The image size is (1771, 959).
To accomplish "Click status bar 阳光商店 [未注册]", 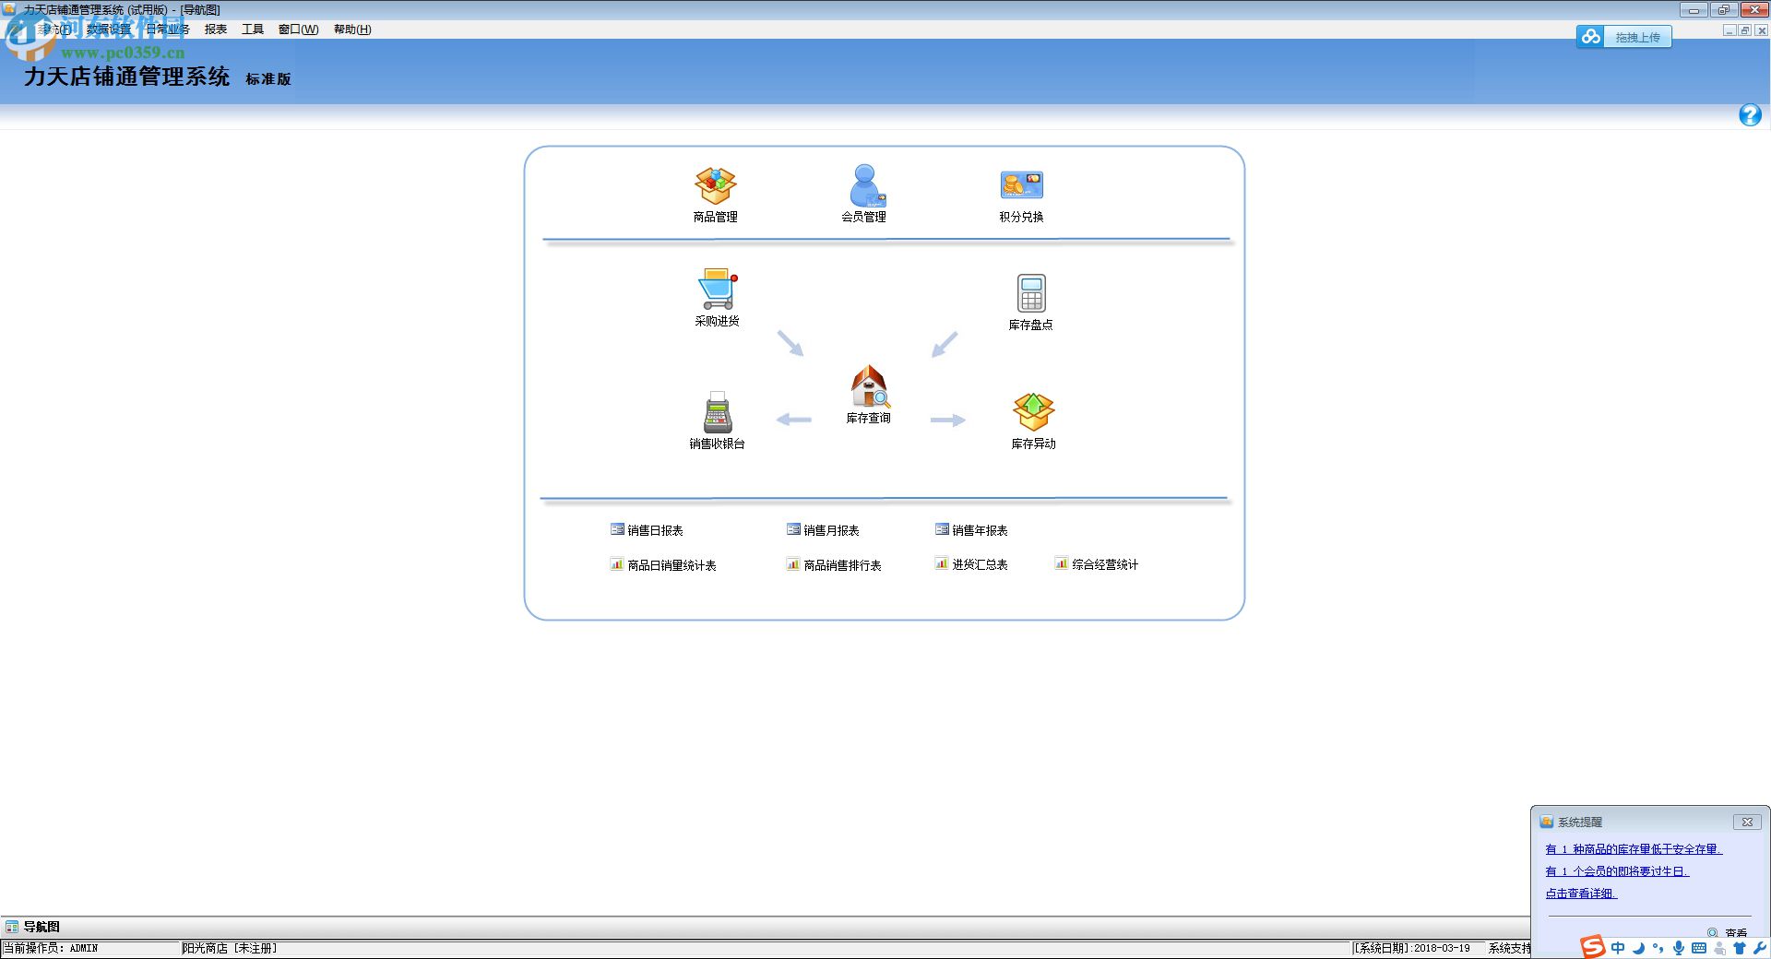I will [230, 948].
